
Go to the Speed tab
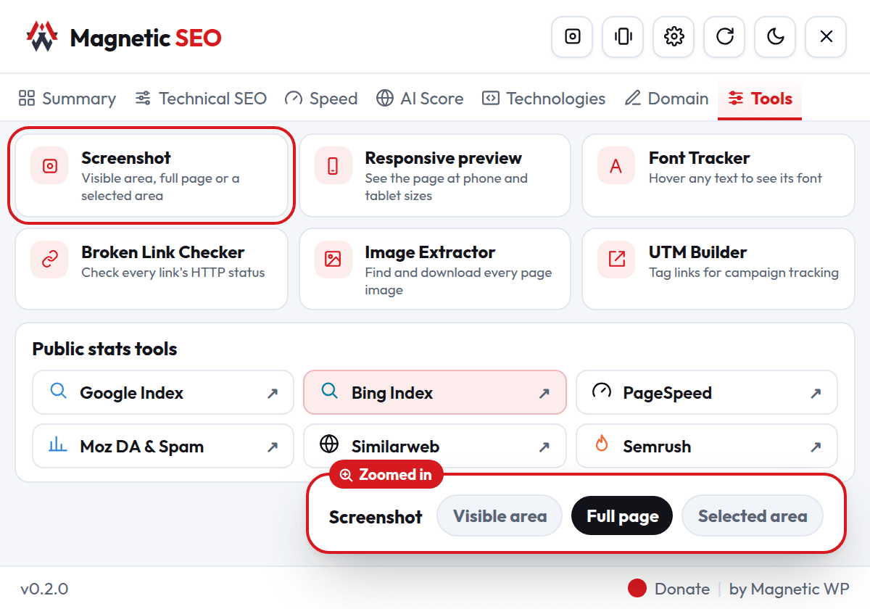pyautogui.click(x=321, y=99)
